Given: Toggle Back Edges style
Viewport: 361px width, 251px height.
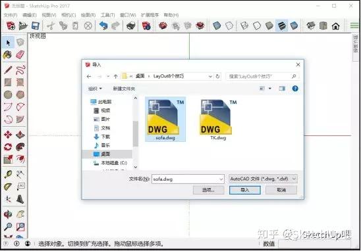Looking at the screenshot, I should [229, 26].
